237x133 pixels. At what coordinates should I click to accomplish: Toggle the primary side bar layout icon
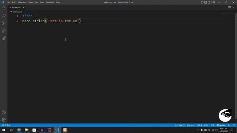[202, 2]
